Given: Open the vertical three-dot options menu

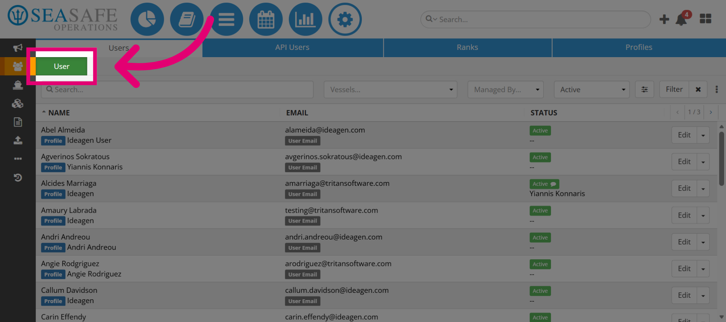Looking at the screenshot, I should pos(717,89).
